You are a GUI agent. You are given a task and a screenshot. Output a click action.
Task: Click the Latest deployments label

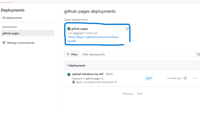[76, 20]
